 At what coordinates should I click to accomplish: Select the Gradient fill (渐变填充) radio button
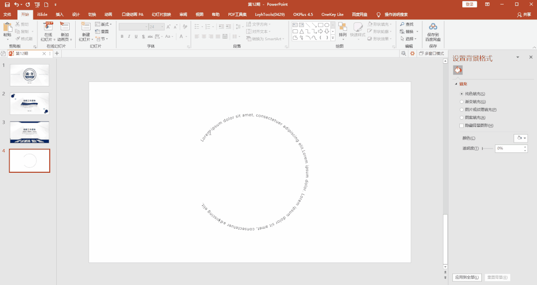click(x=462, y=102)
